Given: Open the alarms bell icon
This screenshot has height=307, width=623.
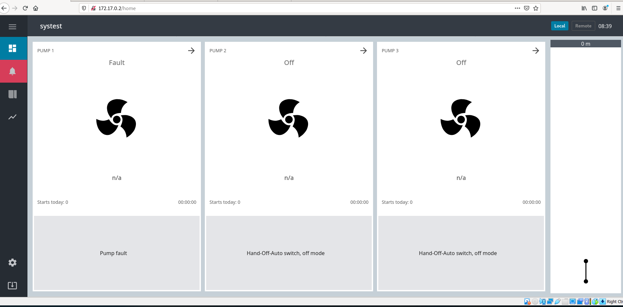Looking at the screenshot, I should pos(12,71).
